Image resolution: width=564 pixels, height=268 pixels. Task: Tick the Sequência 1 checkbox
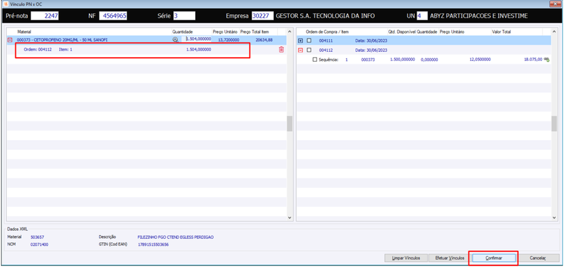click(315, 60)
